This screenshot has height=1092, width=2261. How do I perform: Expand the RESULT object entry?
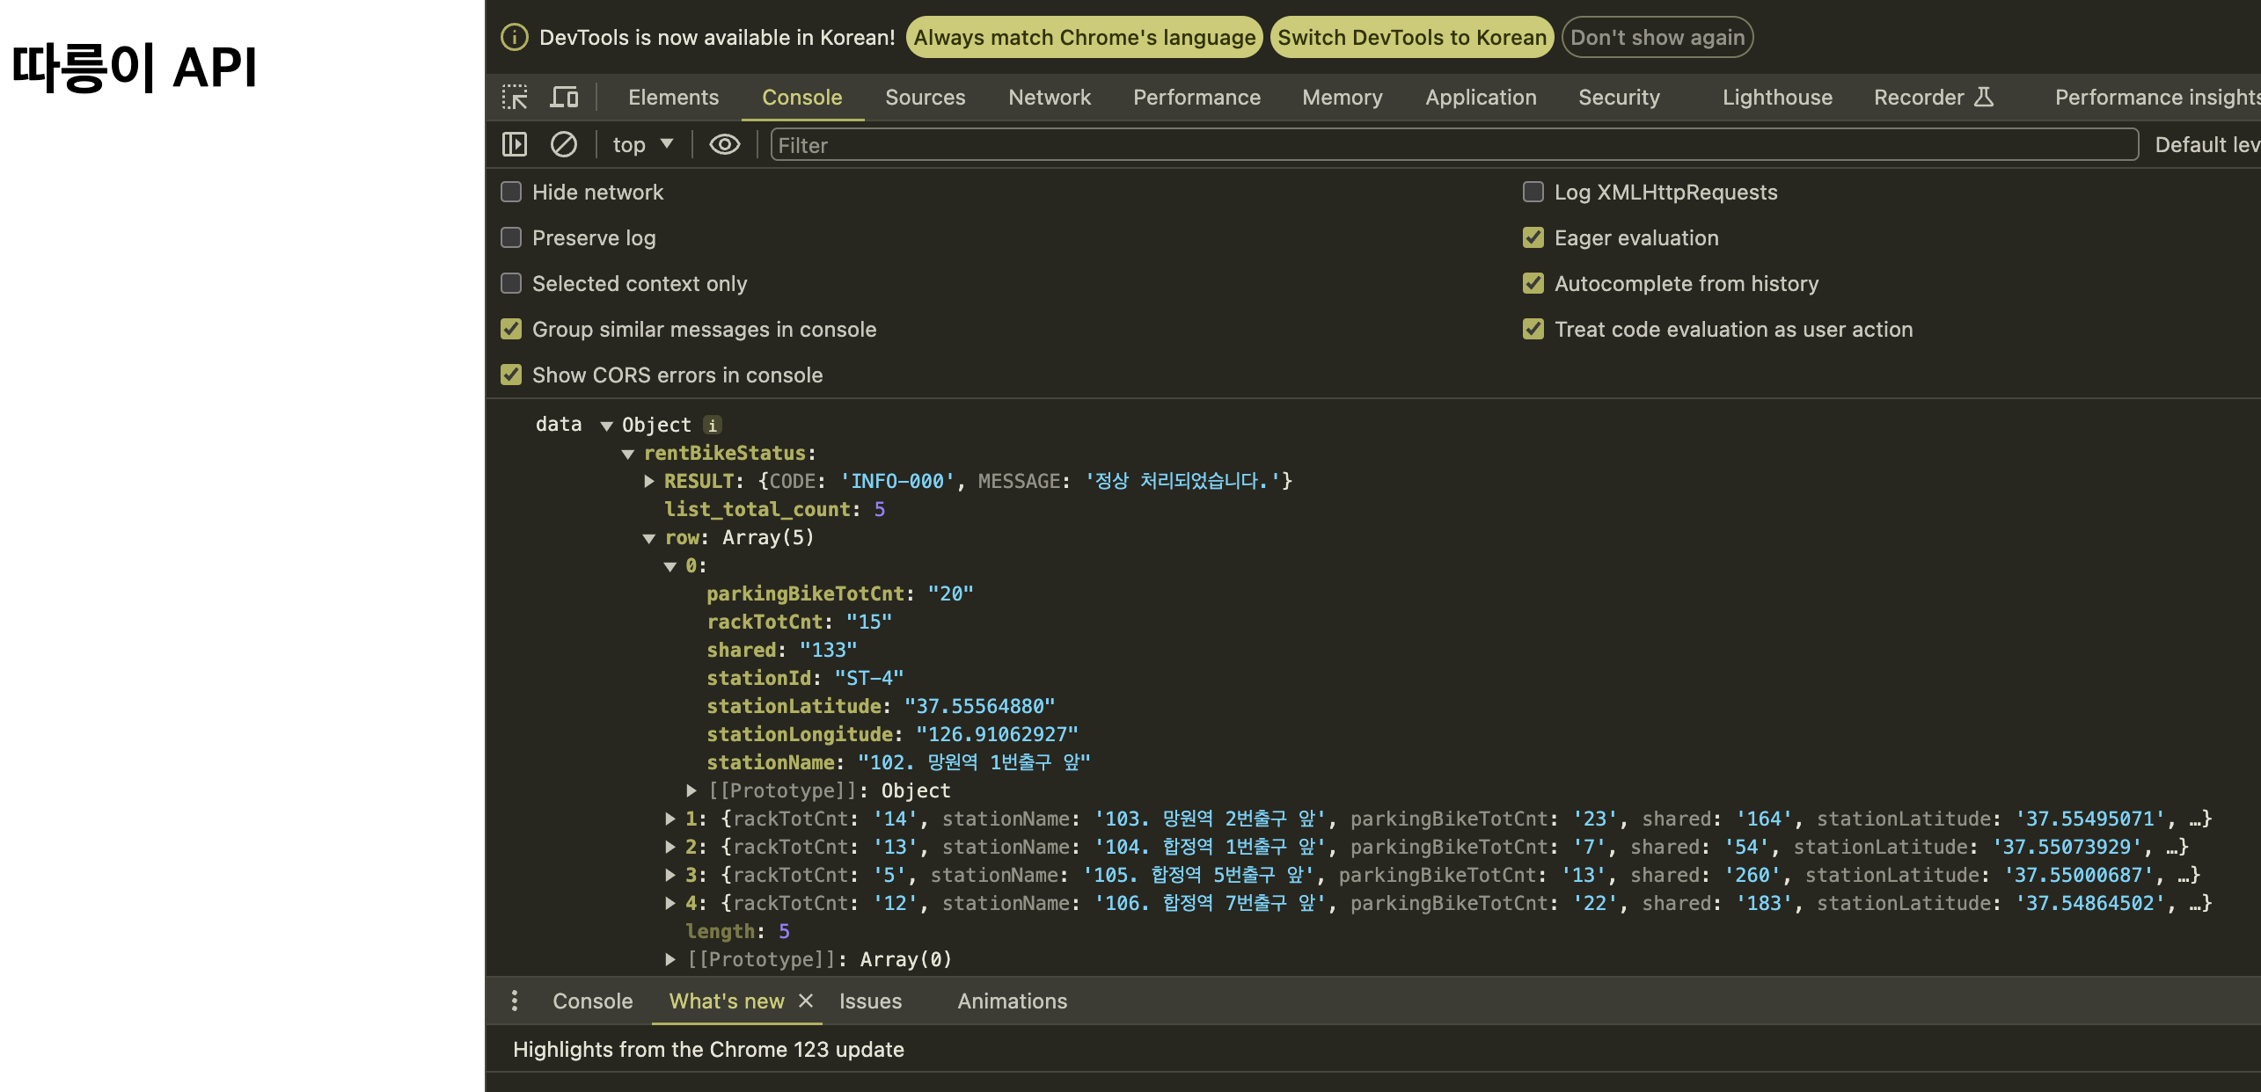click(x=649, y=481)
